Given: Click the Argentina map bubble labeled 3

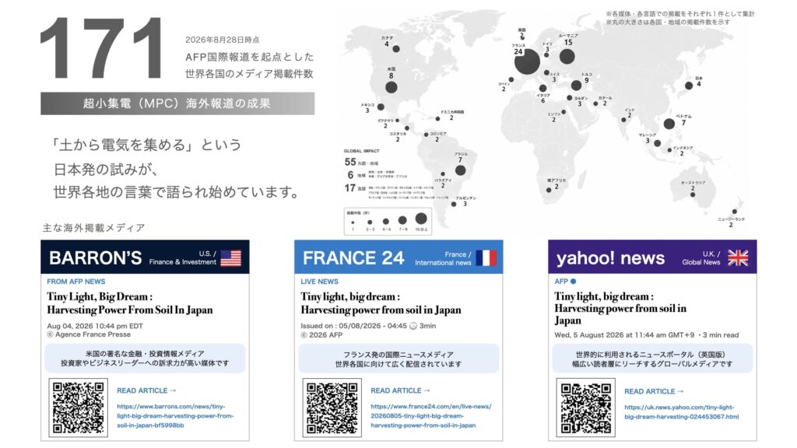Looking at the screenshot, I should [x=454, y=205].
